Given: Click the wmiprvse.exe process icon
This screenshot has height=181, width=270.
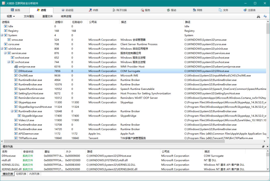Looking at the screenshot, I should coord(16,67).
